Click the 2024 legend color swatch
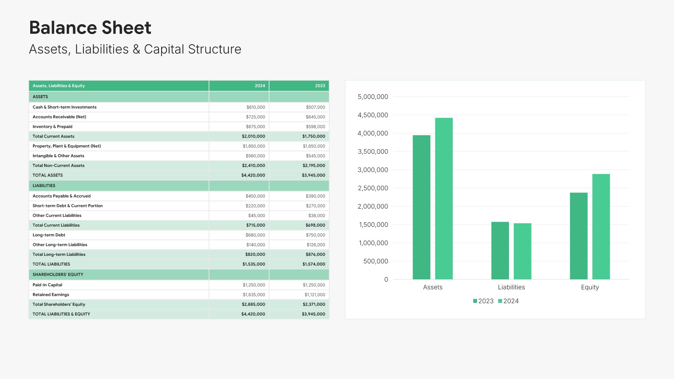The width and height of the screenshot is (674, 379). (x=500, y=301)
